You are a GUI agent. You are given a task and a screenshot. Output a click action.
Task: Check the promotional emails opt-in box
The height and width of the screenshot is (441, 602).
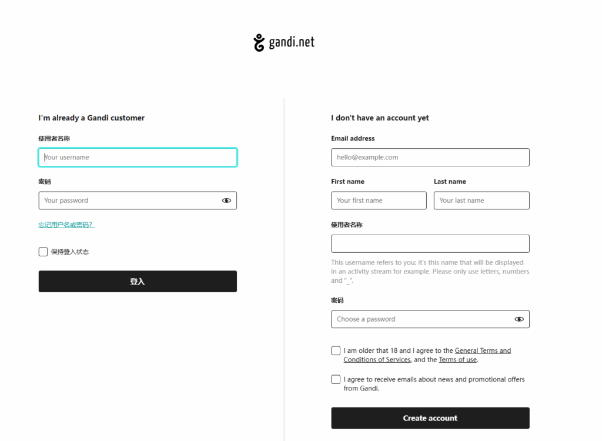click(336, 380)
